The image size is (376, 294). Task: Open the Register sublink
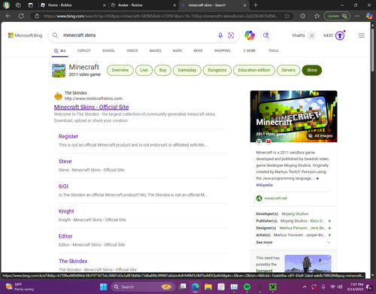click(x=68, y=136)
